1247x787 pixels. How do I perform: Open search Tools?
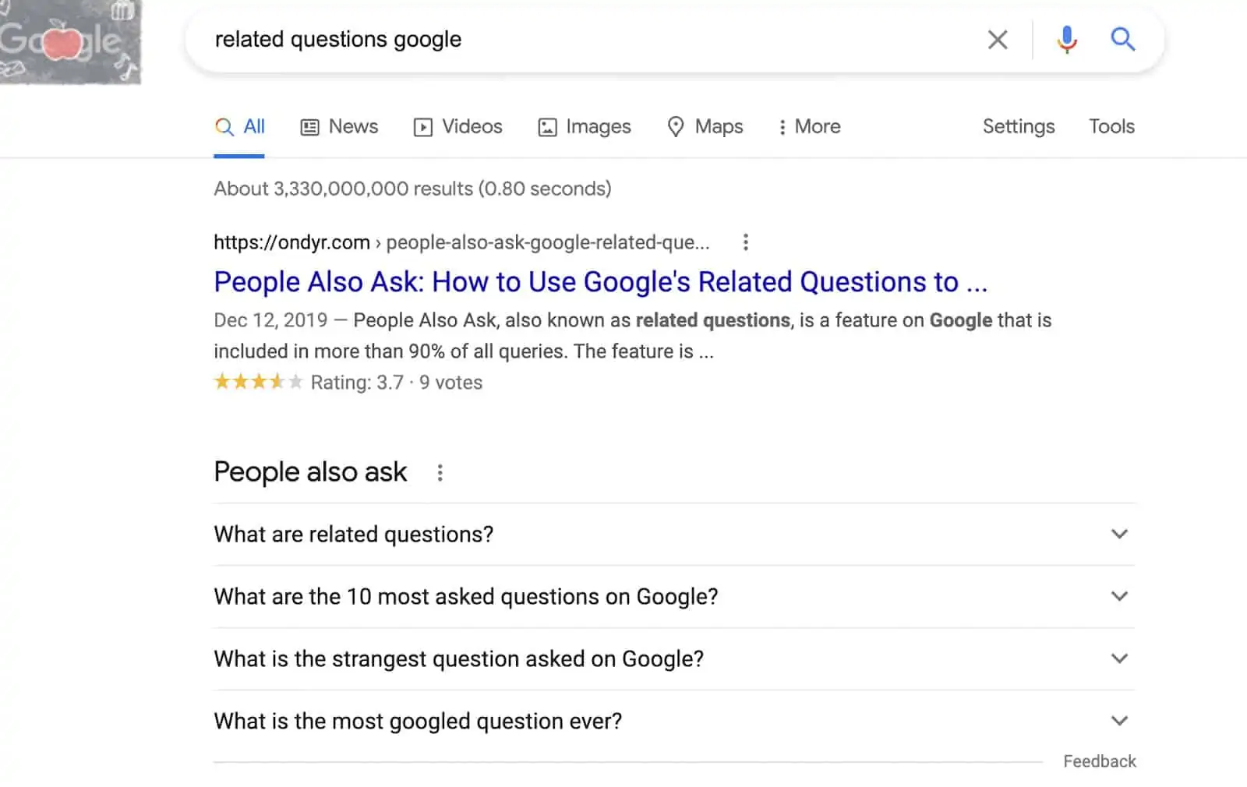(1111, 126)
